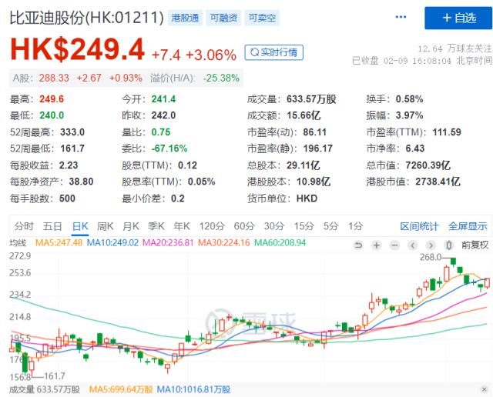Click the 总股本 value 29.11亿
The image size is (493, 397).
pyautogui.click(x=304, y=165)
